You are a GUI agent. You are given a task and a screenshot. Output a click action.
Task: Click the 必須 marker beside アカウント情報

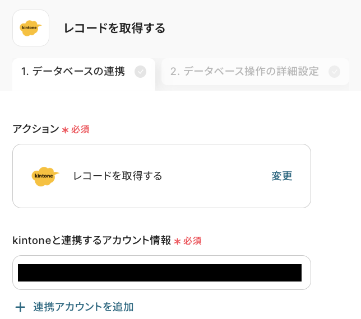point(192,241)
